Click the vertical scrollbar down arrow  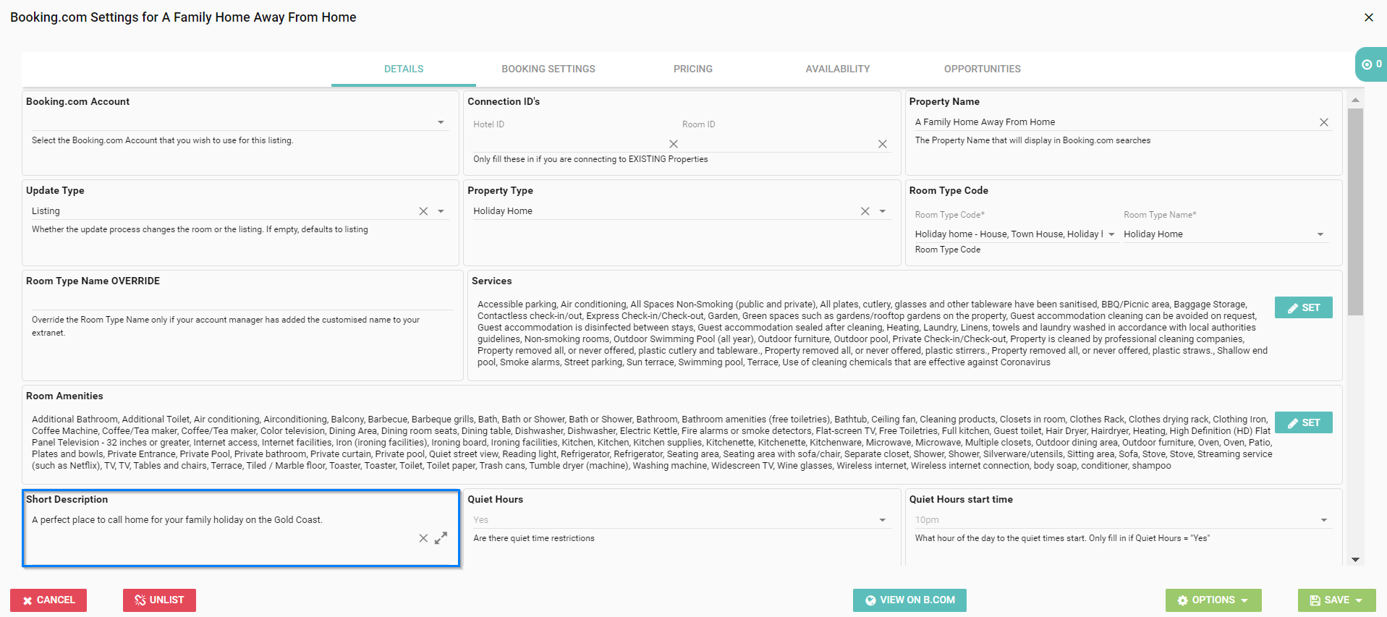click(x=1355, y=559)
